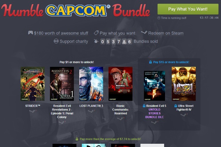
Task: Click the green lock icon beside Pay more than average
Action: click(77, 139)
